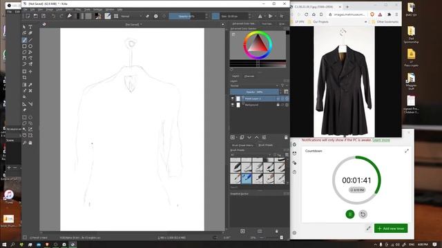442x248 pixels.
Task: Pick a color in the triangle selector
Action: (x=257, y=43)
